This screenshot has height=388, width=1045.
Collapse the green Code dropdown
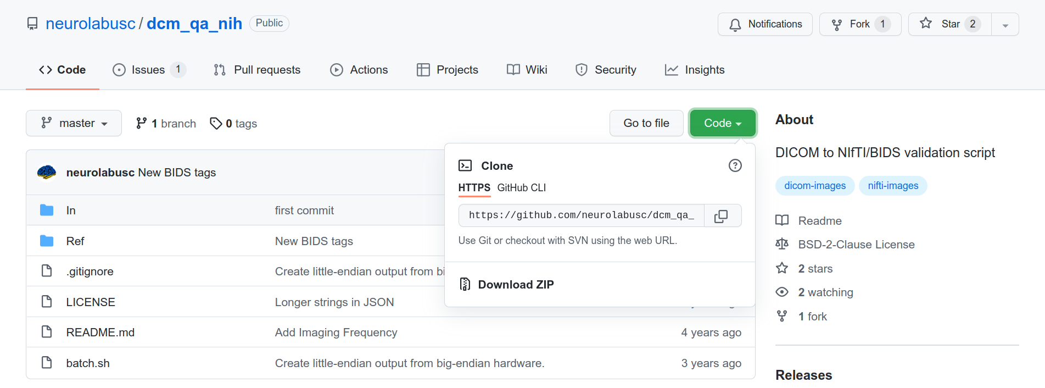723,123
